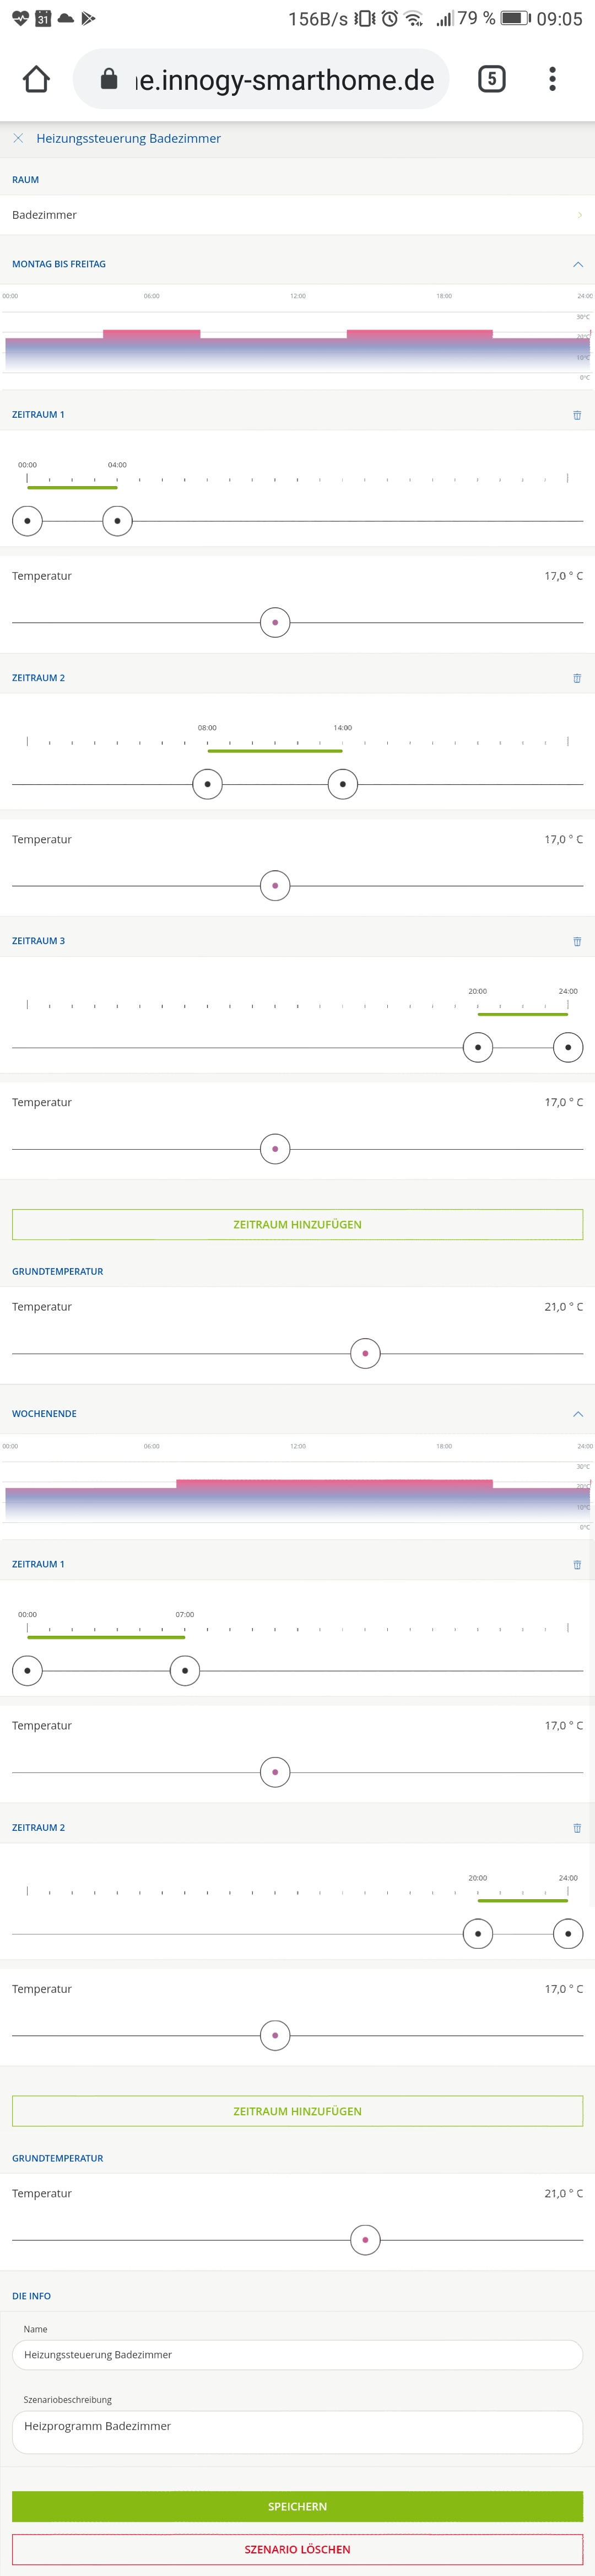Close Heizungssteuerung Badezimmer with the X icon

point(18,138)
